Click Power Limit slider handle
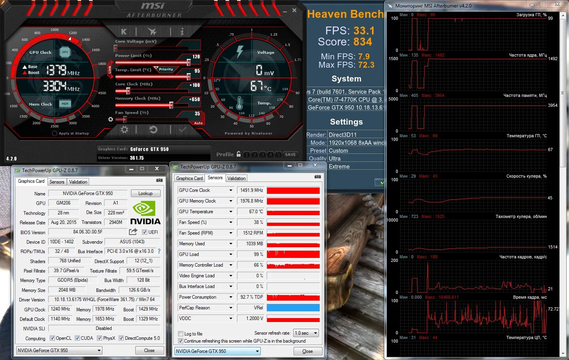Screen dimensions: 569x360 coord(189,63)
